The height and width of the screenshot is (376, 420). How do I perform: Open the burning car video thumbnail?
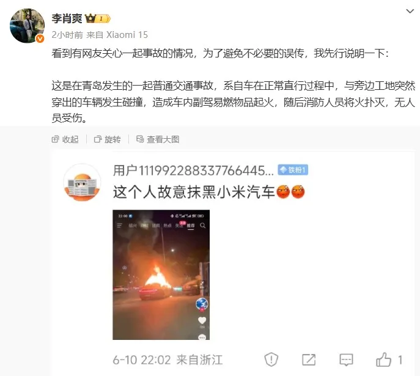click(161, 275)
